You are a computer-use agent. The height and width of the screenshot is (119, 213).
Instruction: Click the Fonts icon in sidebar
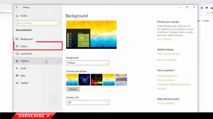coord(17,68)
